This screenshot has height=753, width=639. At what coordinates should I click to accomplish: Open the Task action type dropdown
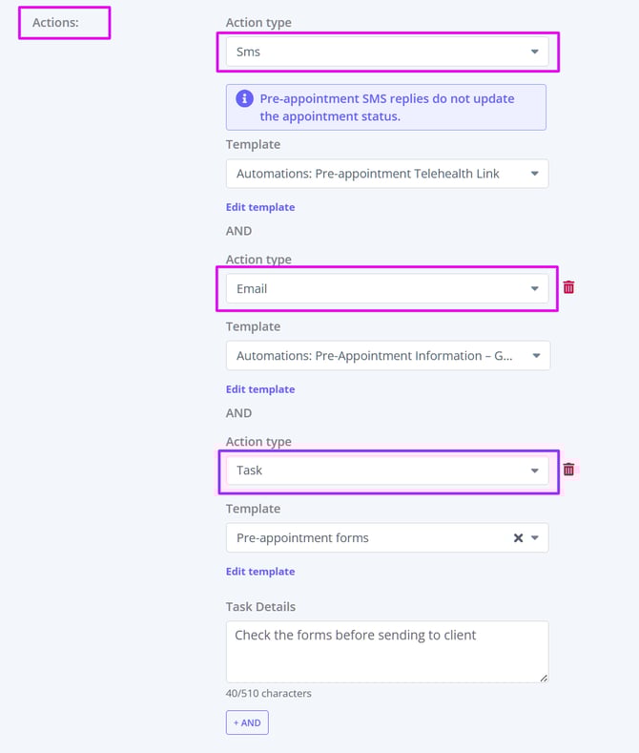[387, 470]
